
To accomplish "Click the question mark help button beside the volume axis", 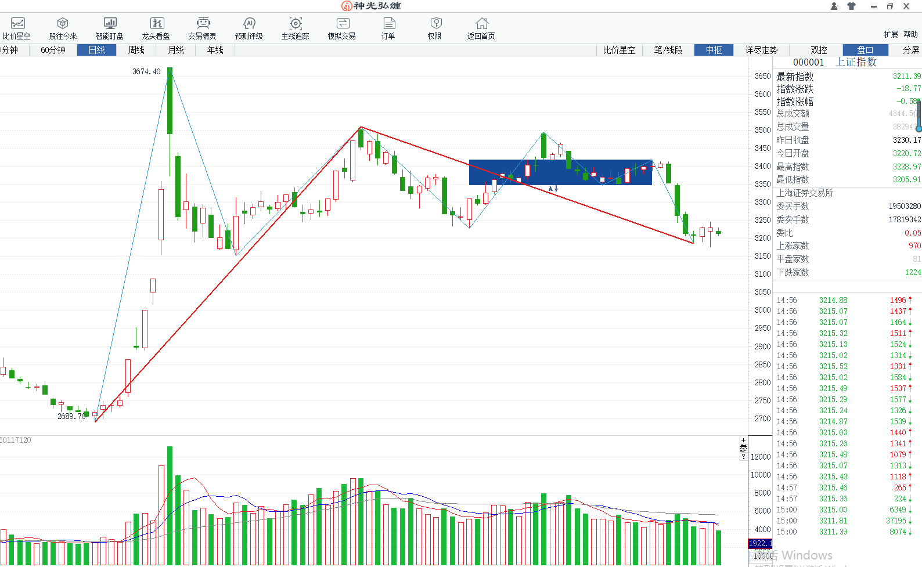I will tap(743, 457).
